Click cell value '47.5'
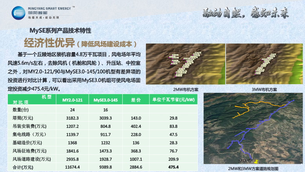Screen dimensions: 305x172 pyautogui.click(x=173, y=134)
